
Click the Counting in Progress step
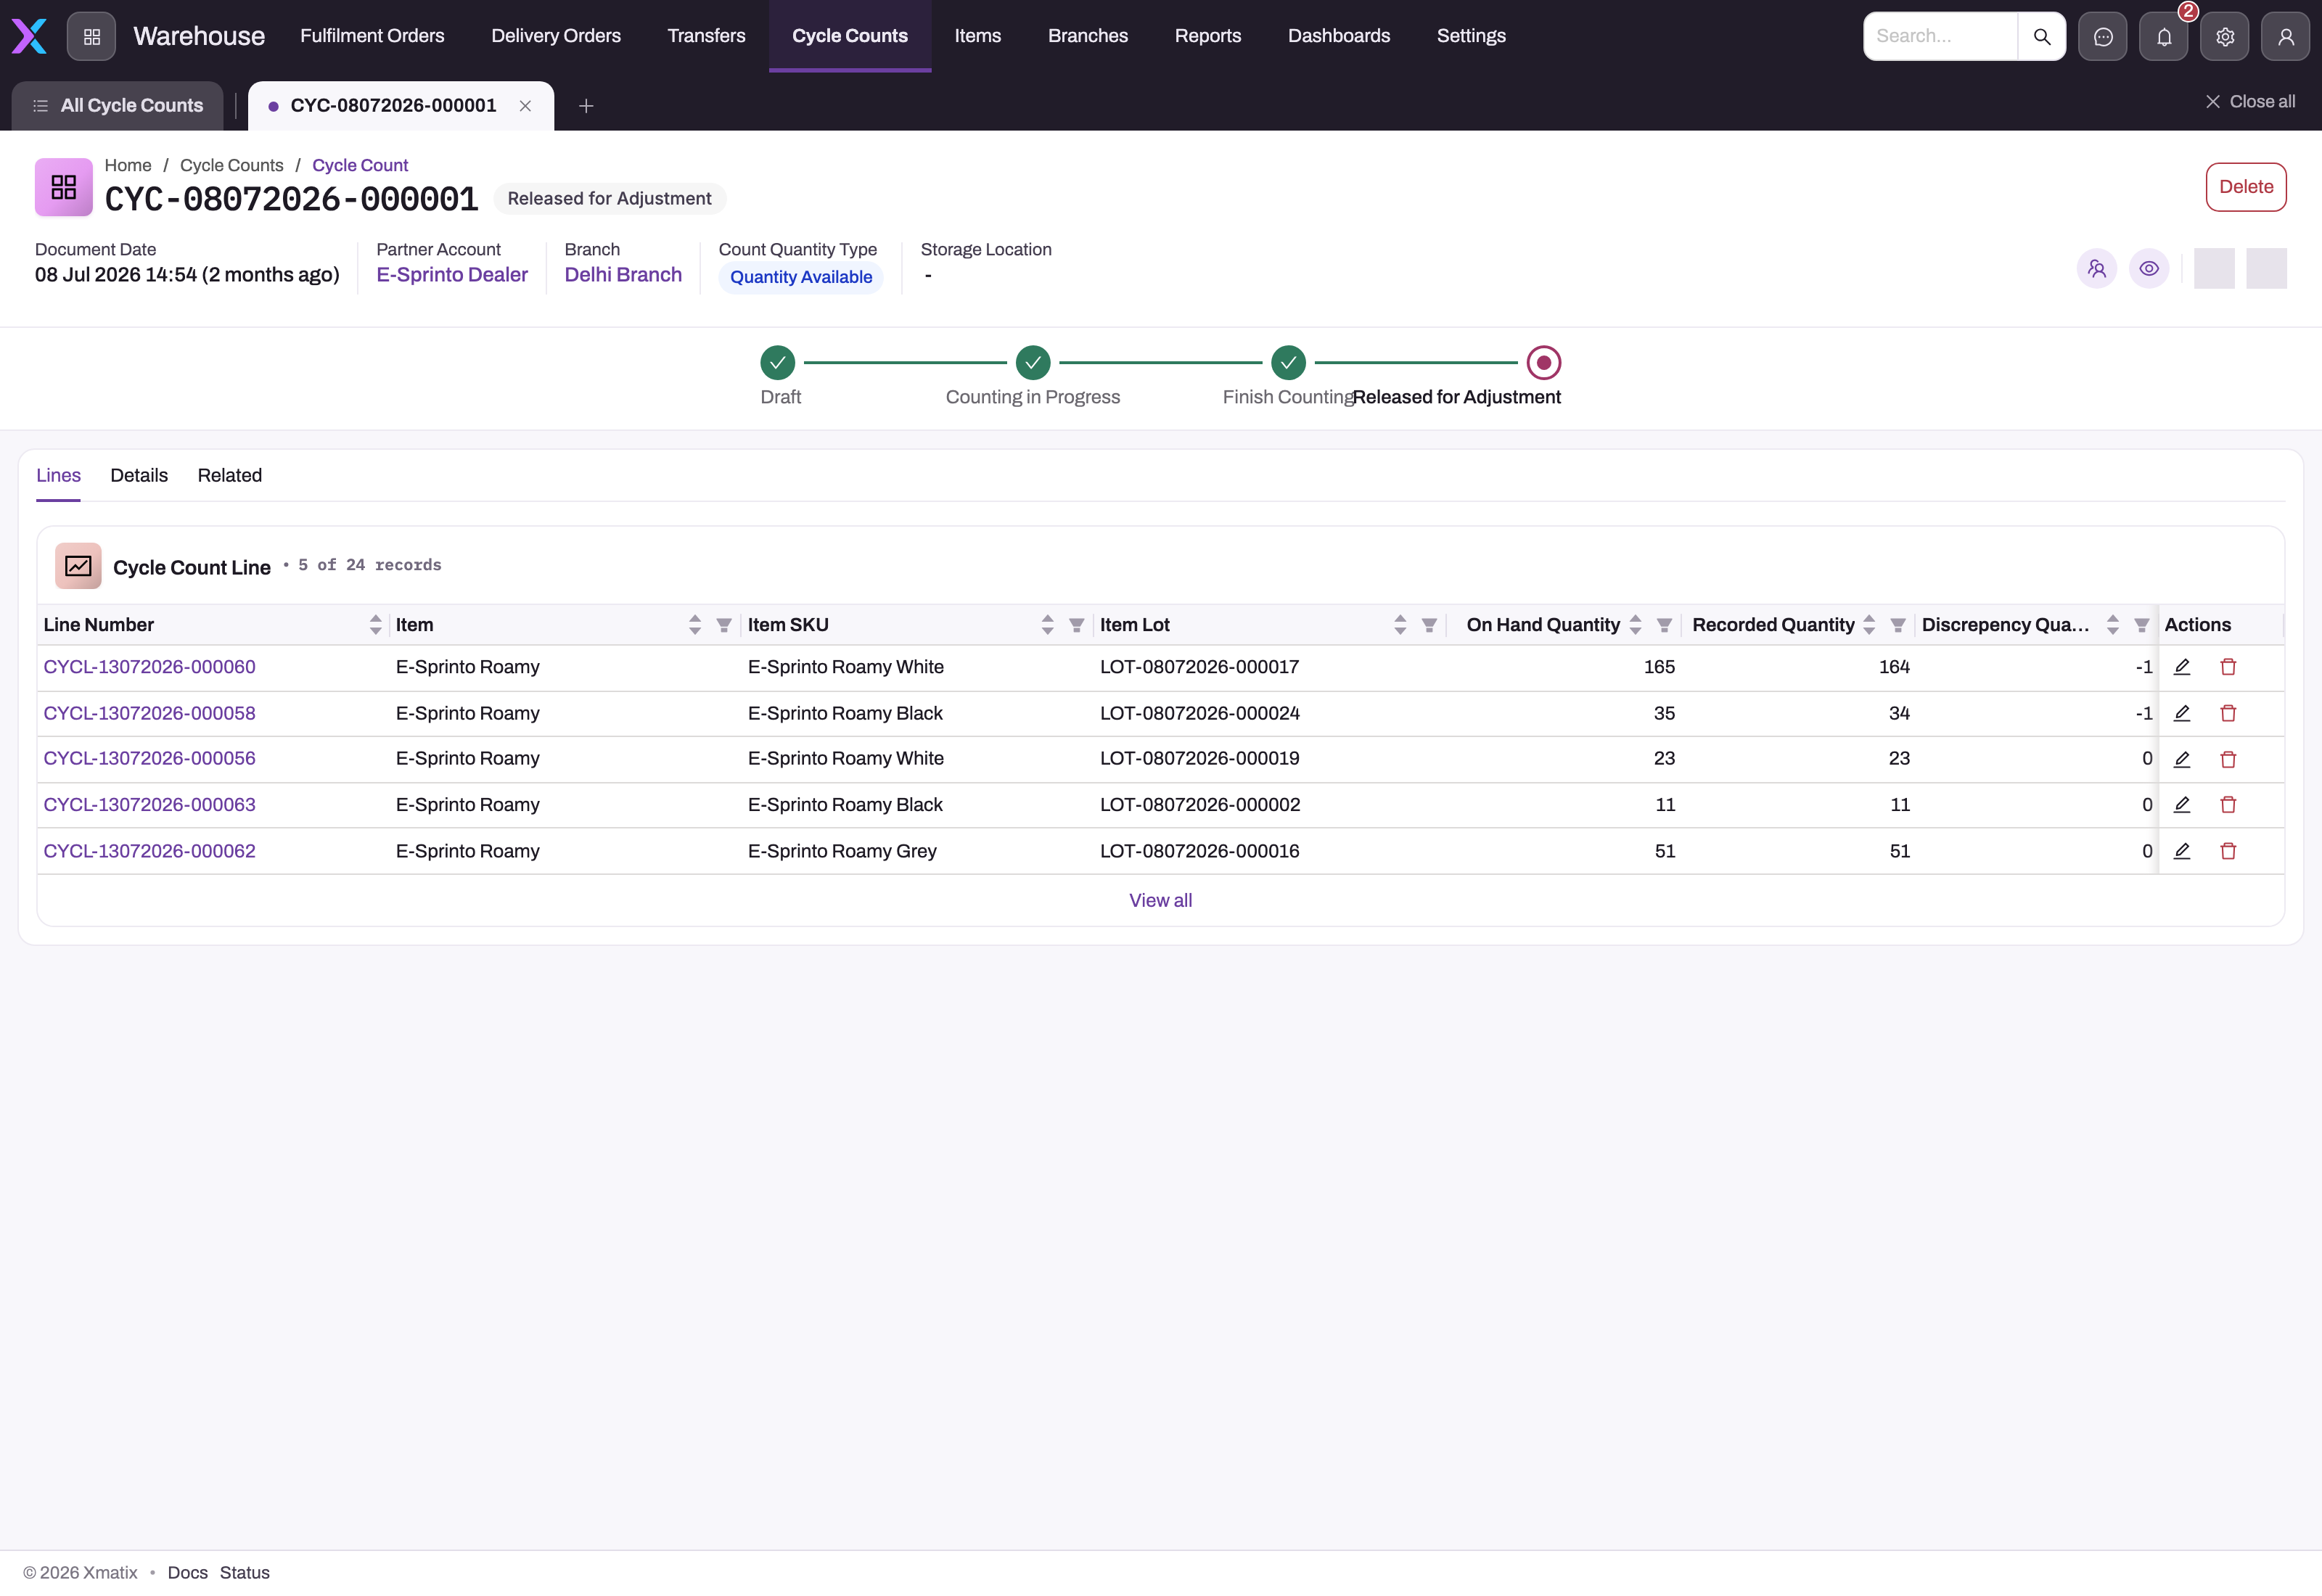tap(1033, 363)
